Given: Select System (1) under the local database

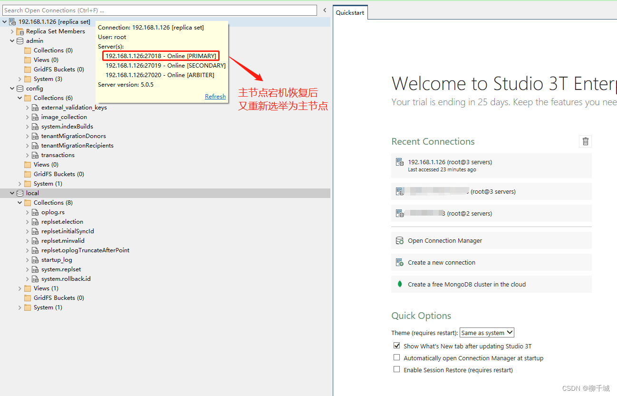Looking at the screenshot, I should click(48, 307).
